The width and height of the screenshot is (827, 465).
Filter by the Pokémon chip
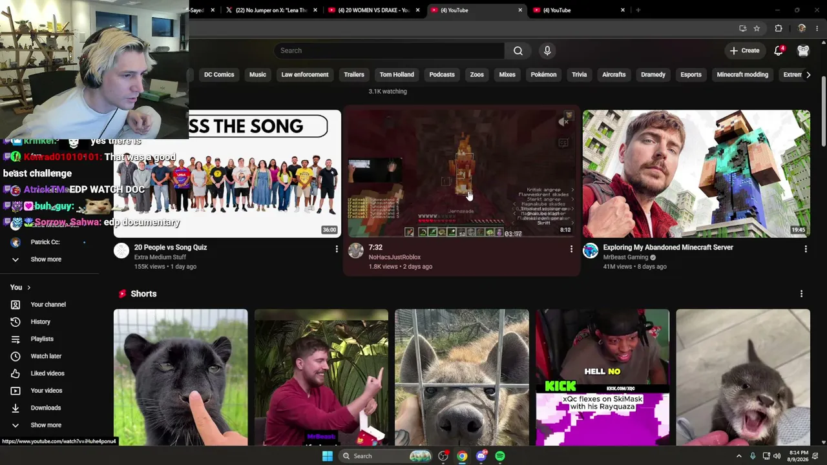pos(543,74)
